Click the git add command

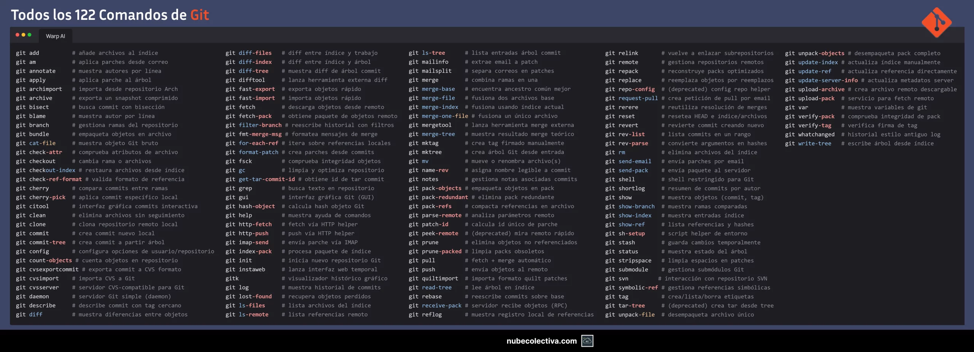click(x=27, y=53)
